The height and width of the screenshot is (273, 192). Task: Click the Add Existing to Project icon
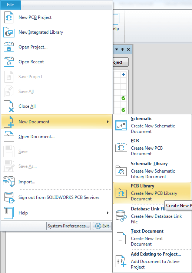(x=121, y=261)
